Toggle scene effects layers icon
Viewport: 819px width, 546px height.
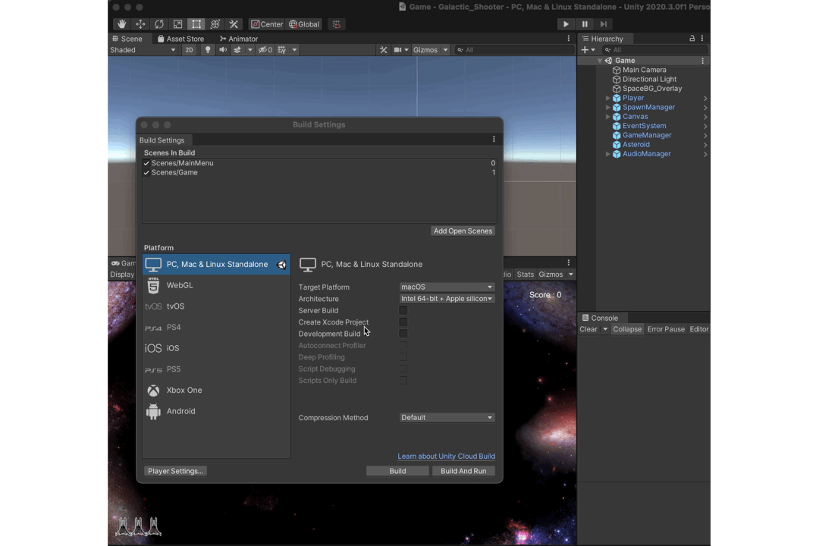pos(237,49)
